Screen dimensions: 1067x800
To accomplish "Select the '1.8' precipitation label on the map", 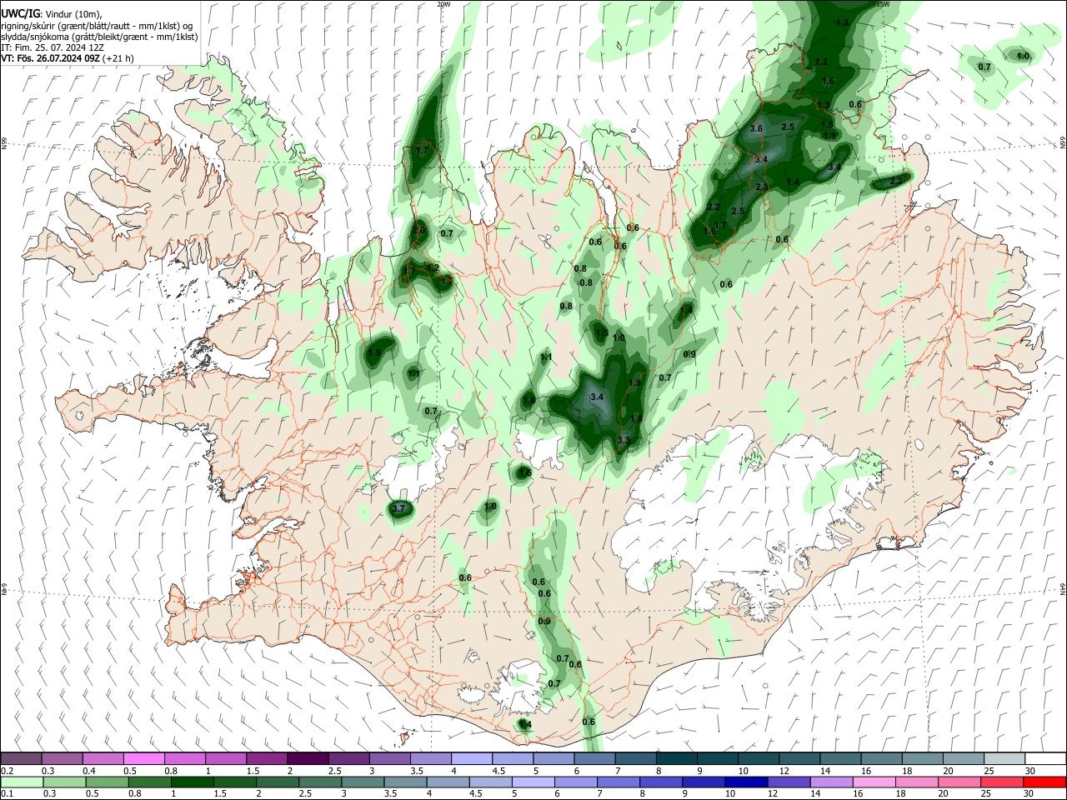I will tap(636, 419).
